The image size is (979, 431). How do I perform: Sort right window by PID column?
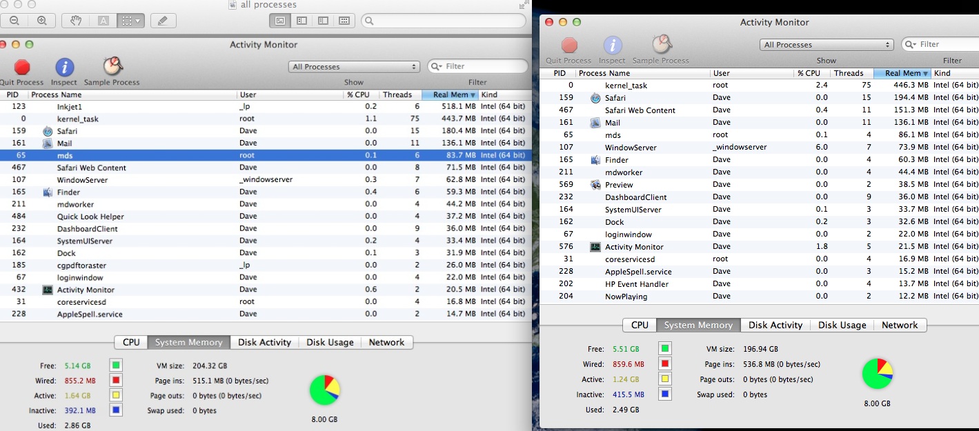pyautogui.click(x=560, y=73)
